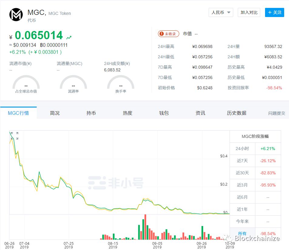
Task: Open the 资讯 tab
Action: (x=200, y=113)
